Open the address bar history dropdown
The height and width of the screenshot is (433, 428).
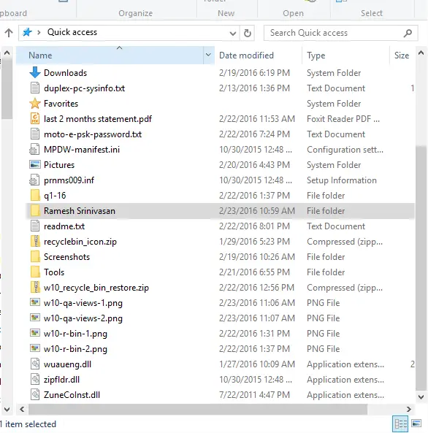tap(233, 34)
